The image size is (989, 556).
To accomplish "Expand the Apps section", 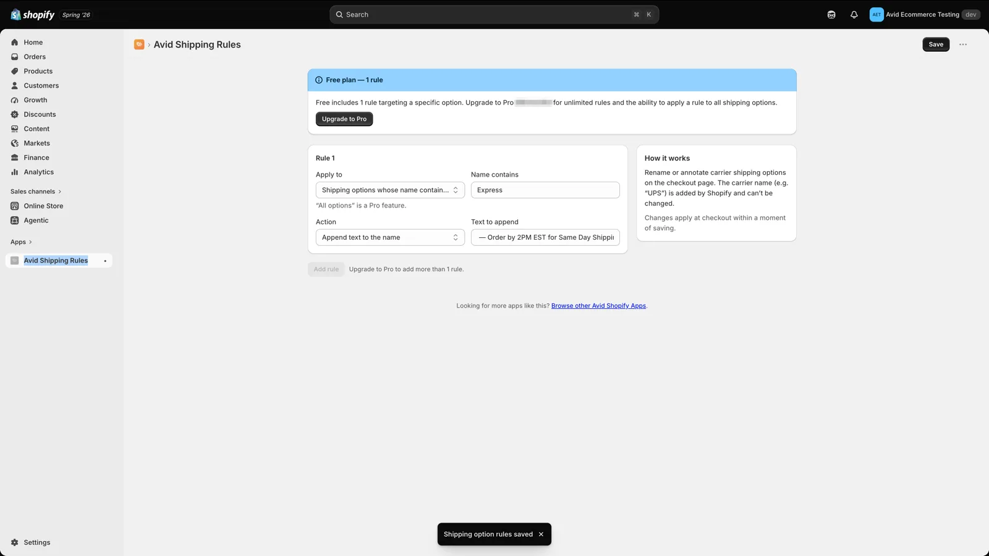I will pyautogui.click(x=21, y=242).
